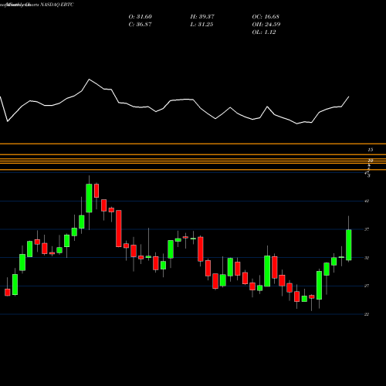Select the open value O: 31.60

tap(140, 17)
